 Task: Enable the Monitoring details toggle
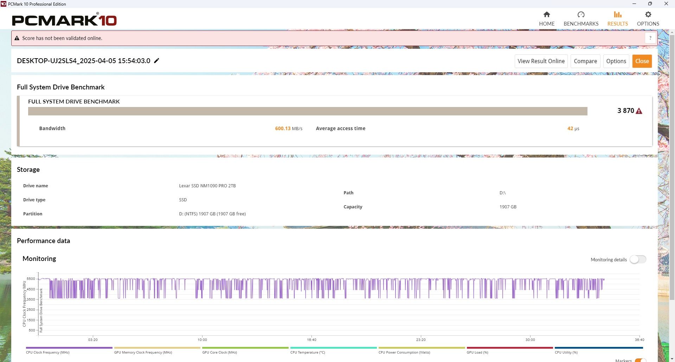point(638,260)
